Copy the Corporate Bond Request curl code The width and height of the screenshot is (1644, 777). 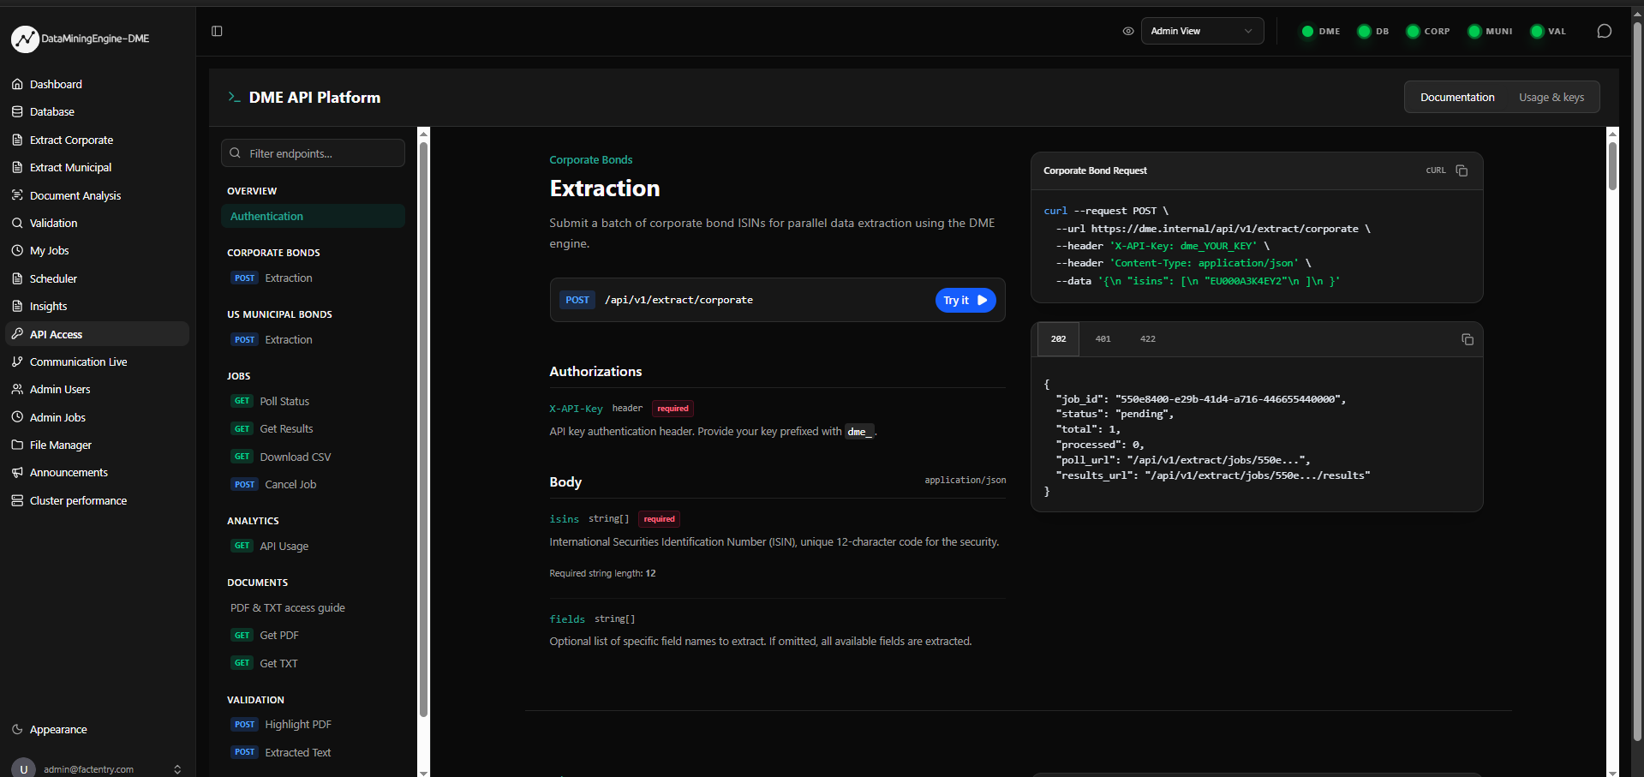click(x=1462, y=170)
